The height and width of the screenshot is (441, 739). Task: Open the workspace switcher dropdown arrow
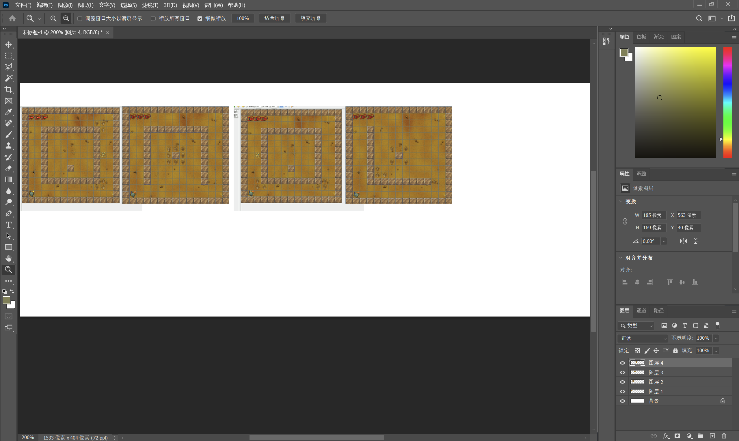point(721,18)
